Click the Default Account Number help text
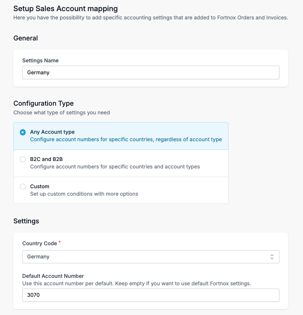This screenshot has width=303, height=315. tap(137, 284)
